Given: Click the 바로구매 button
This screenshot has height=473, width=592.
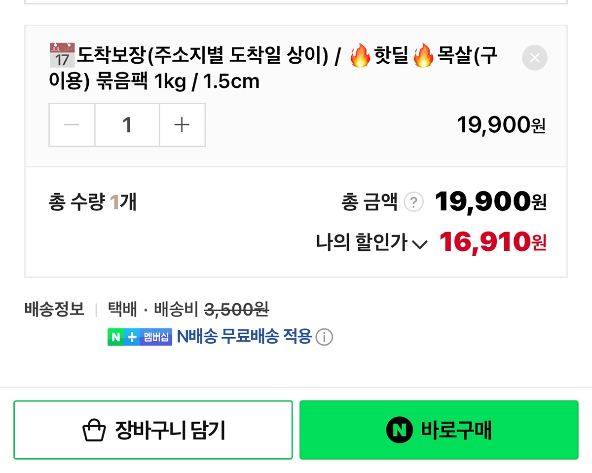Looking at the screenshot, I should point(439,430).
